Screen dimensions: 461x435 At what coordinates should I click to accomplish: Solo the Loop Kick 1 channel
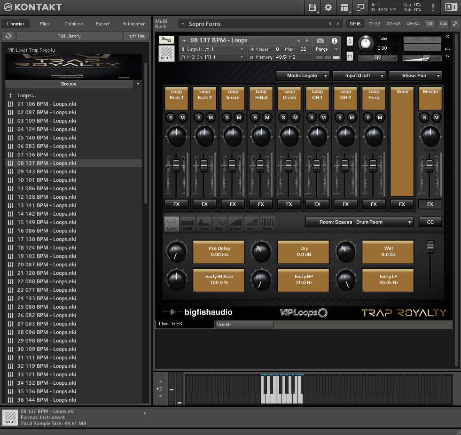point(171,117)
